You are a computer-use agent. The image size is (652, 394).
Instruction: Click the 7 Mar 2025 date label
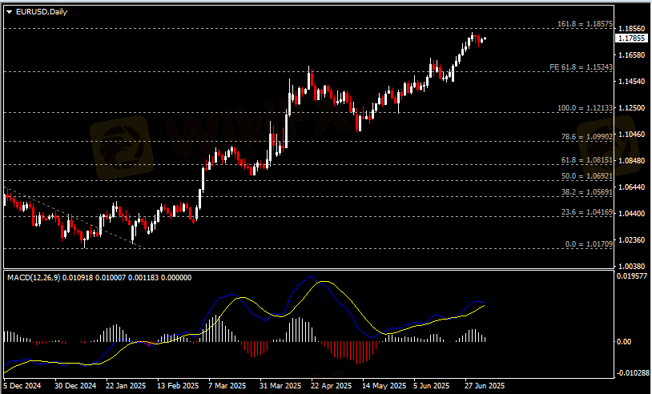point(227,386)
